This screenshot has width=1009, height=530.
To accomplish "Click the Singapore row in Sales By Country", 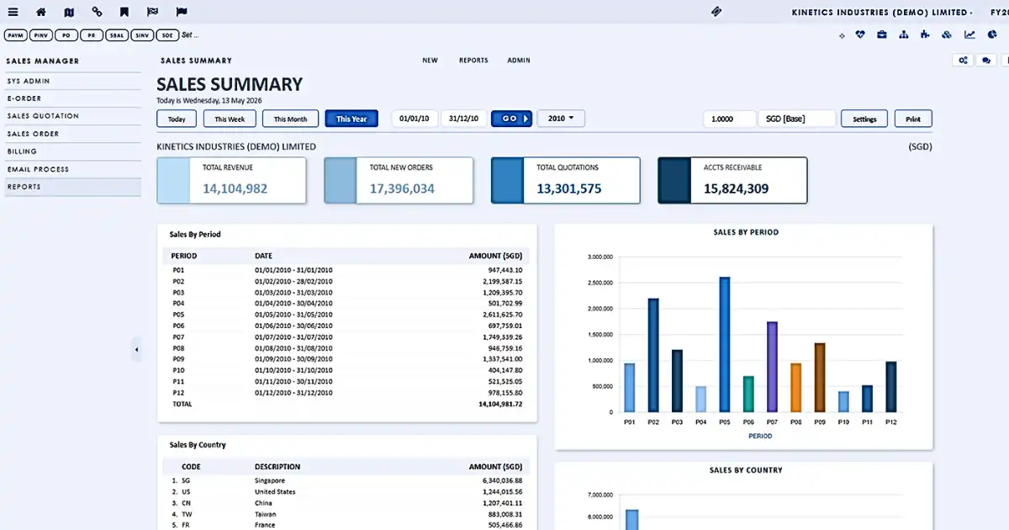I will click(347, 480).
